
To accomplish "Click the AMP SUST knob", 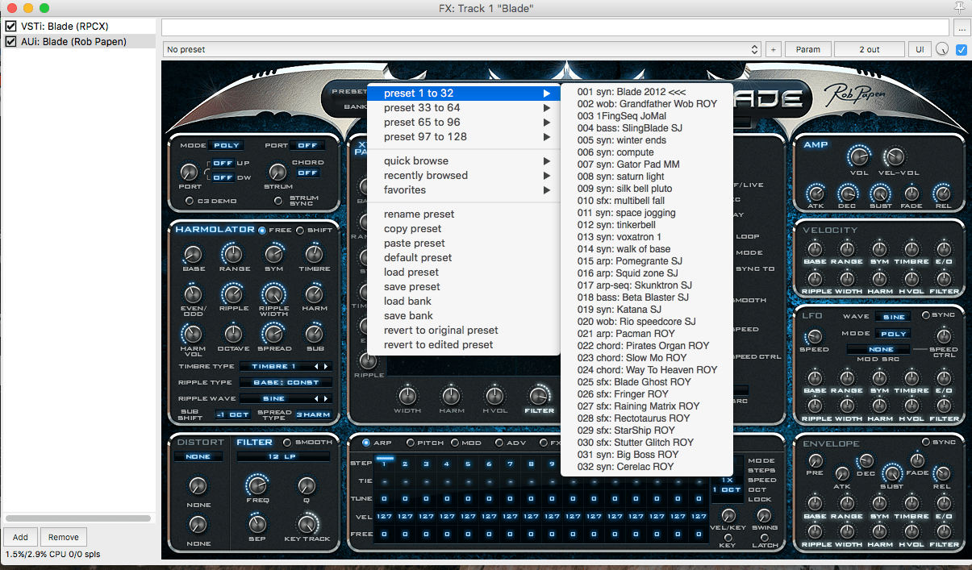I will point(879,193).
